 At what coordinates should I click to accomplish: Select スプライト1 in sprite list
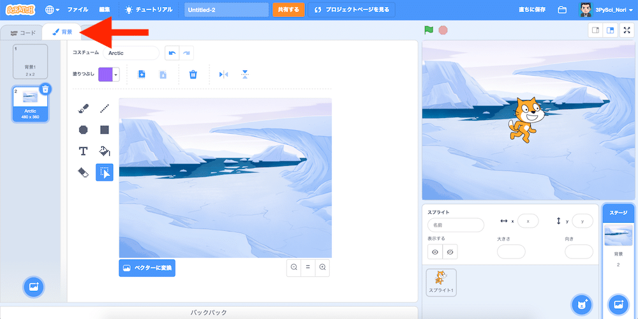(x=441, y=283)
